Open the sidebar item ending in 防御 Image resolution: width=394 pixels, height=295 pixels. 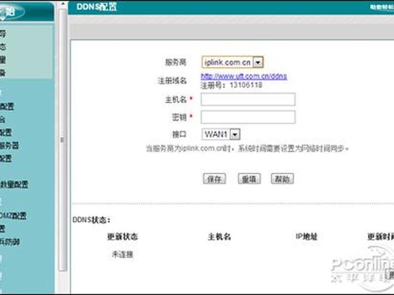tap(10, 242)
